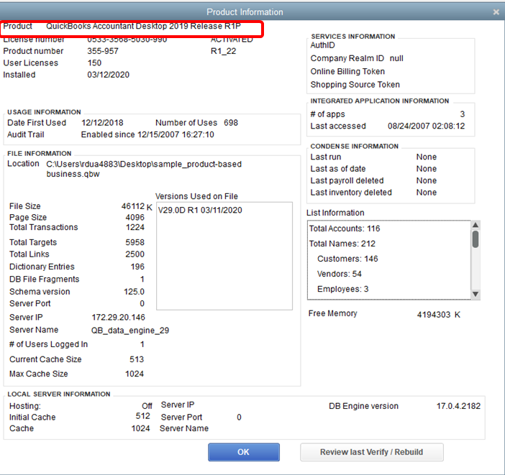This screenshot has height=475, width=505.
Task: Click the Customers: 146 row
Action: 347,259
